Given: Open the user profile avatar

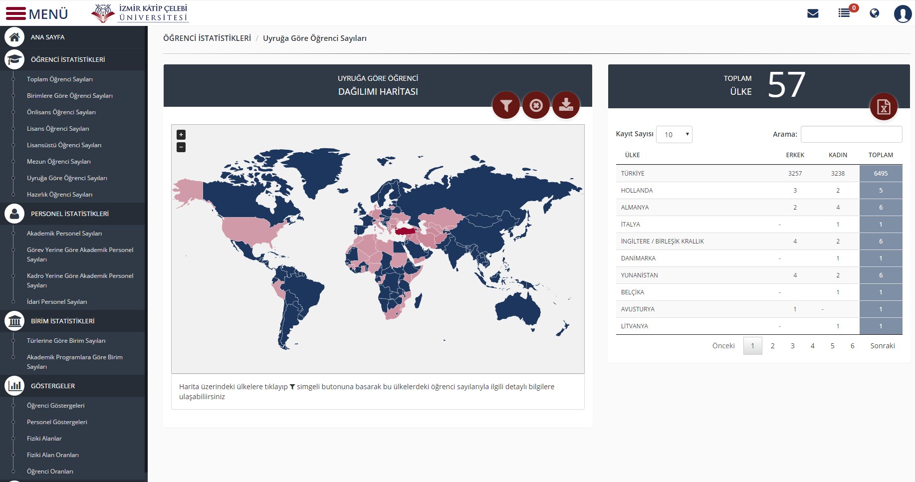Looking at the screenshot, I should tap(903, 13).
